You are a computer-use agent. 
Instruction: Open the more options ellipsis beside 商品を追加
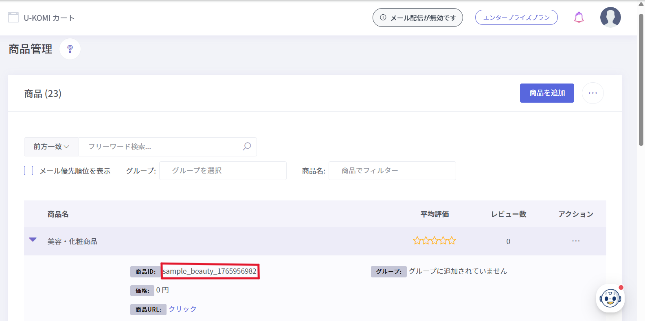(x=592, y=93)
